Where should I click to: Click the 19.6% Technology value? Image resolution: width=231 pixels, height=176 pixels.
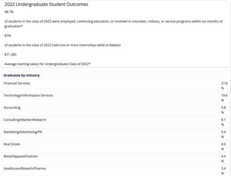pyautogui.click(x=224, y=98)
